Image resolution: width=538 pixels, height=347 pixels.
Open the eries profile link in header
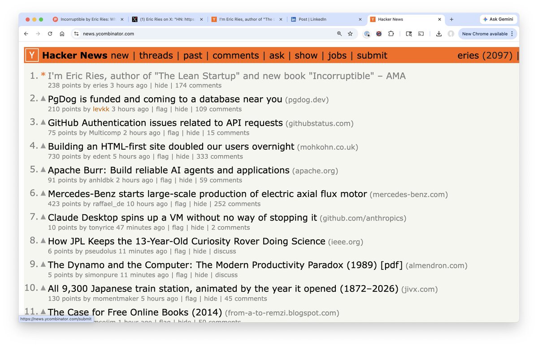point(469,55)
